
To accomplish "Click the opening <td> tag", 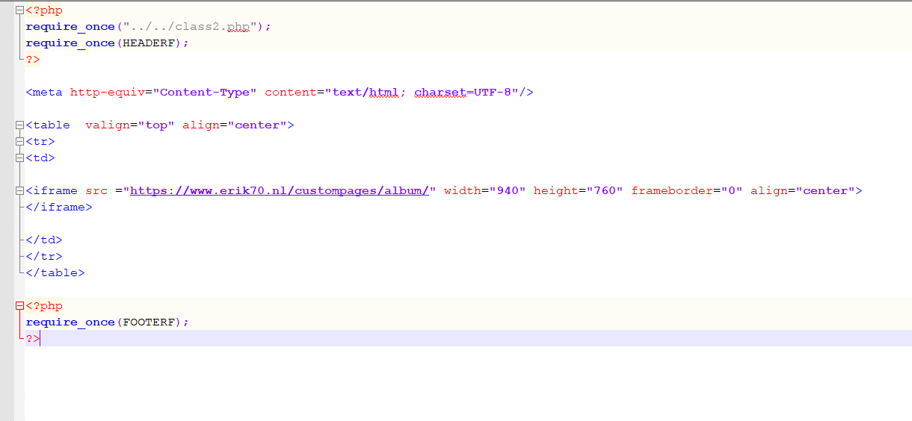I will tap(40, 158).
